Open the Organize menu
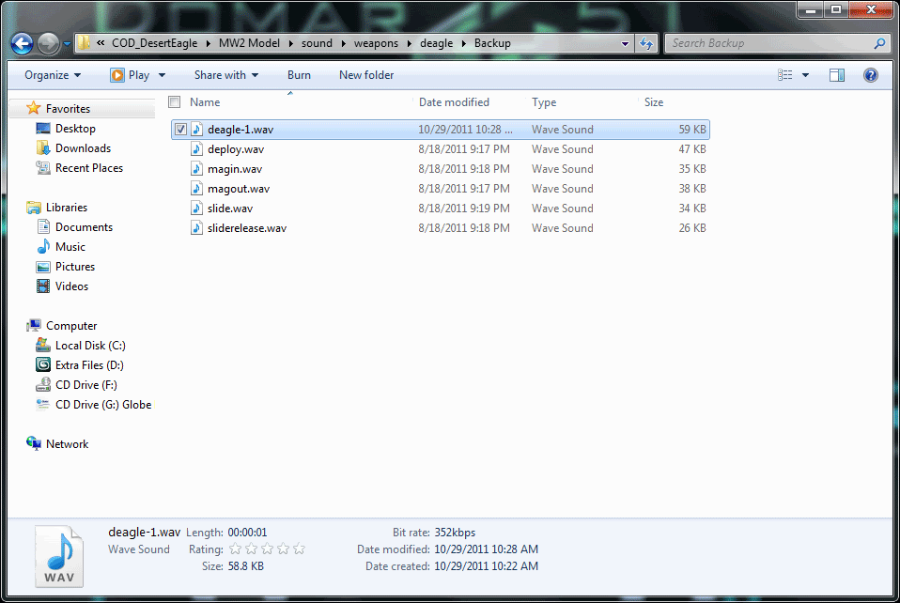This screenshot has width=900, height=603. [x=53, y=75]
